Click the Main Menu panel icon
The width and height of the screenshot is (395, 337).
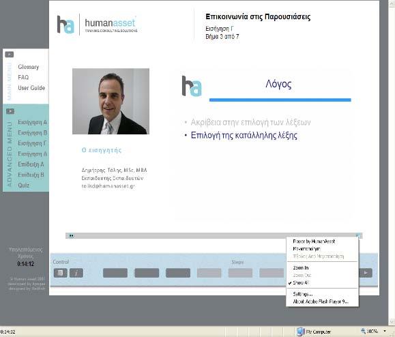(x=10, y=55)
